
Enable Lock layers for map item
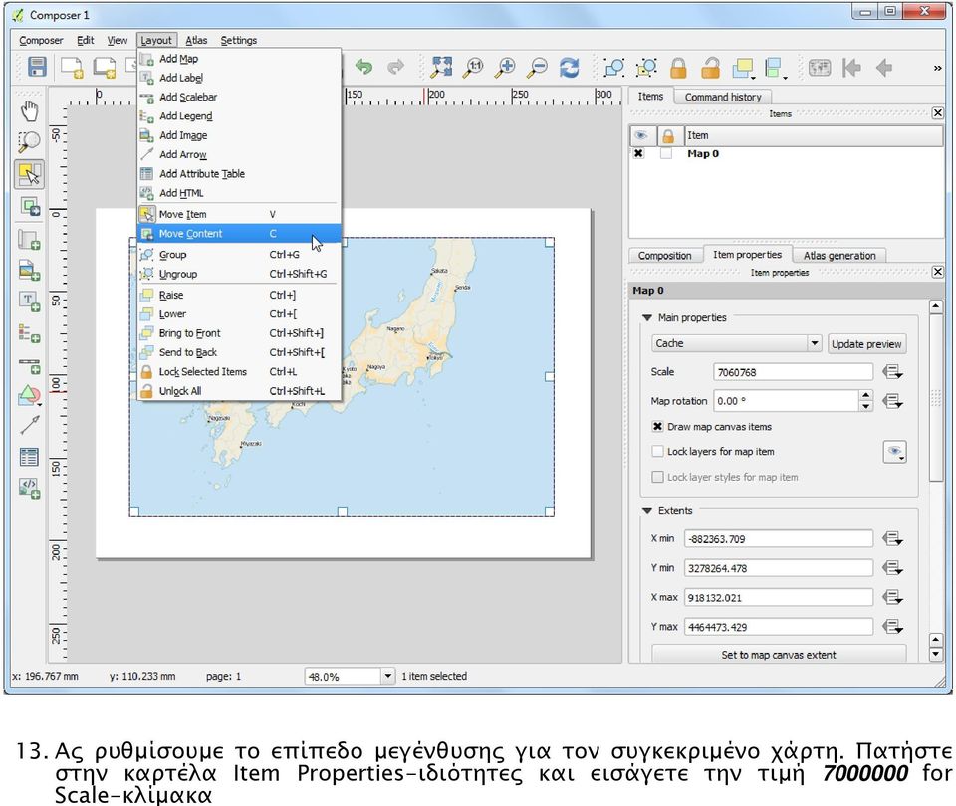coord(658,452)
